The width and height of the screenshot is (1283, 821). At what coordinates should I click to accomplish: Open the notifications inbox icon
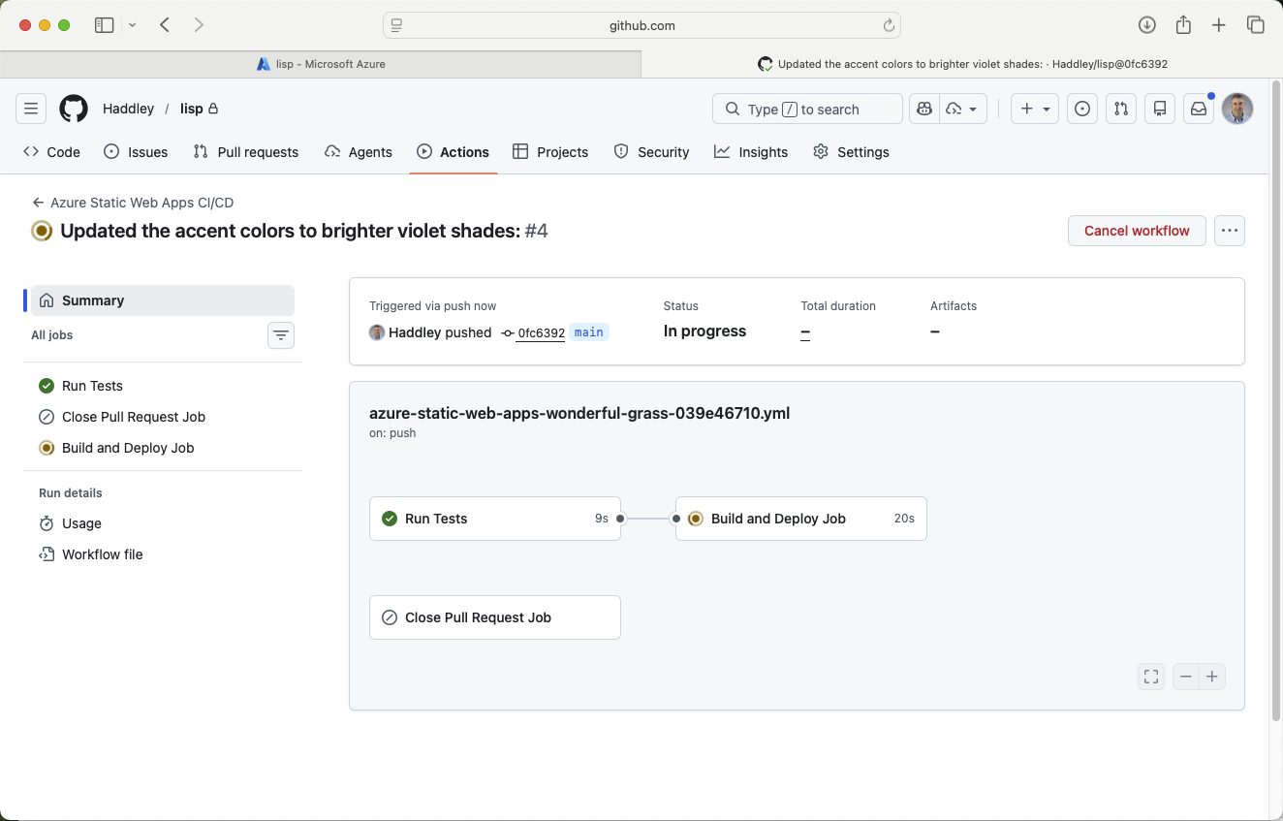(1198, 109)
